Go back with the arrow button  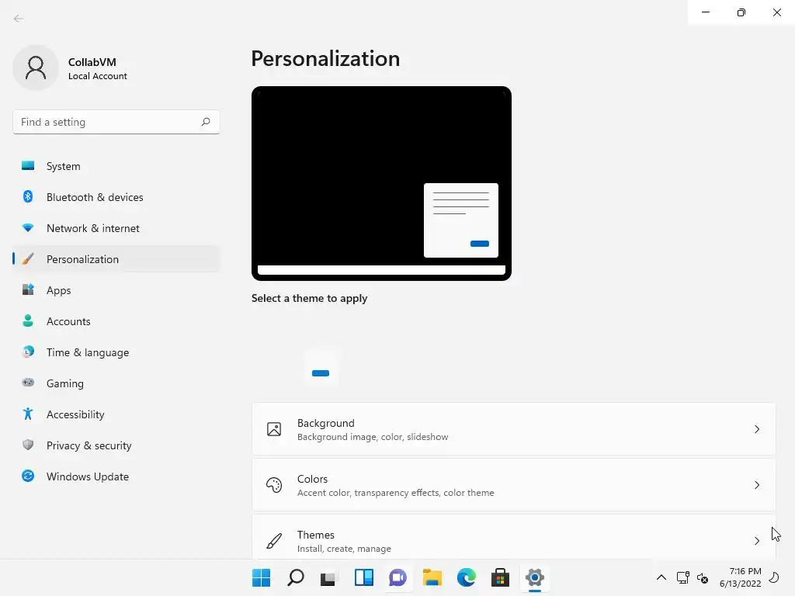[19, 19]
